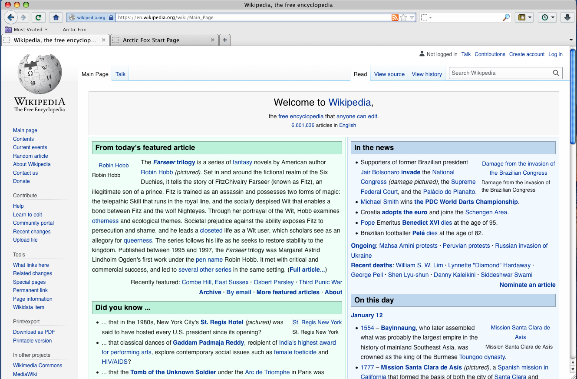This screenshot has height=379, width=577.
Task: Expand the Most Visited bookmarks folder
Action: tap(26, 30)
